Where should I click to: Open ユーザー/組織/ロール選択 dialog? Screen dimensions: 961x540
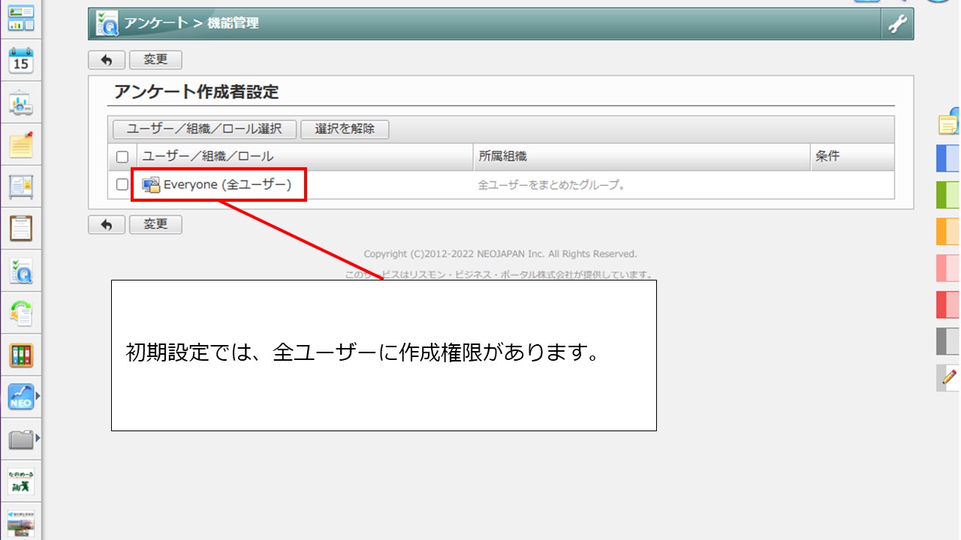tap(204, 129)
